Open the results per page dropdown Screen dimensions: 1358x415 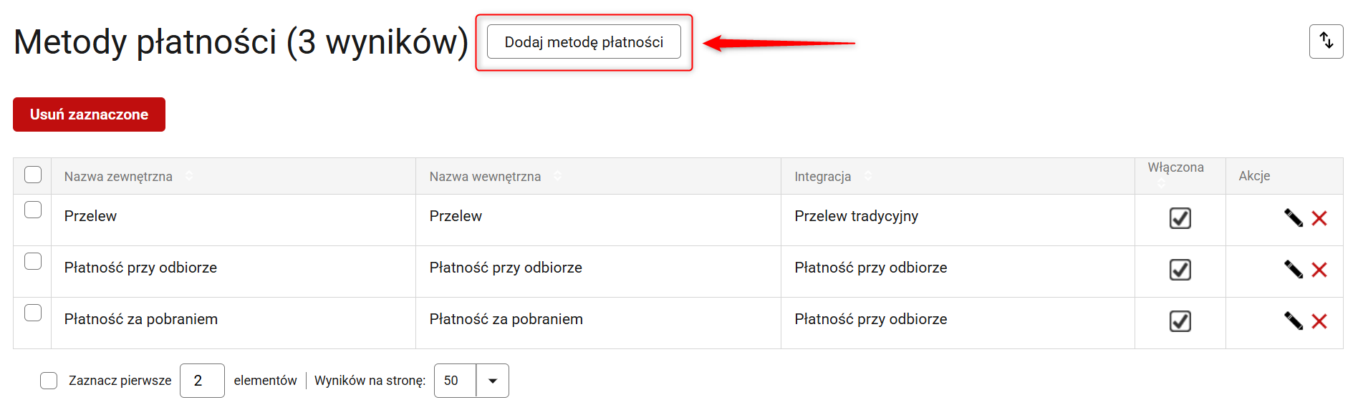pos(492,381)
